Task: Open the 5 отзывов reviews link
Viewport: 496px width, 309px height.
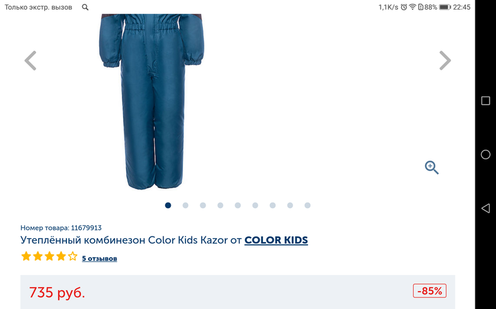Action: (x=99, y=258)
